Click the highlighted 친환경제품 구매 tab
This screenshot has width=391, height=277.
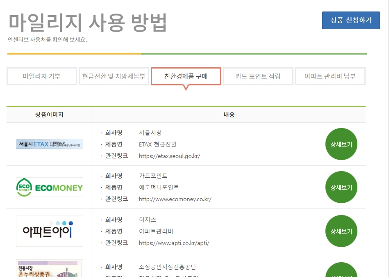pos(186,76)
